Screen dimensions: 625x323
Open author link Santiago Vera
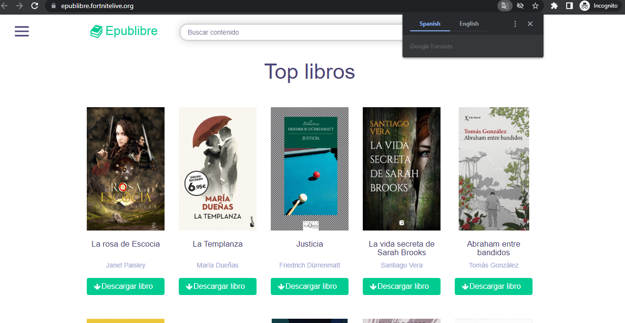(x=402, y=265)
